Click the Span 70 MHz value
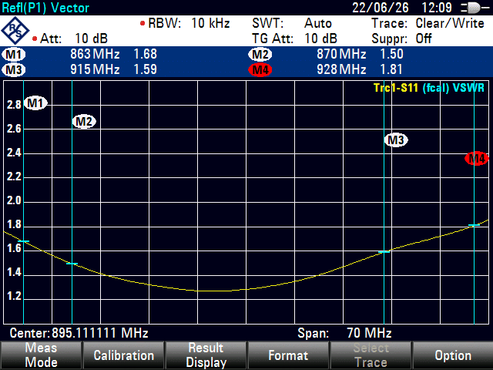493x370 pixels. point(369,332)
